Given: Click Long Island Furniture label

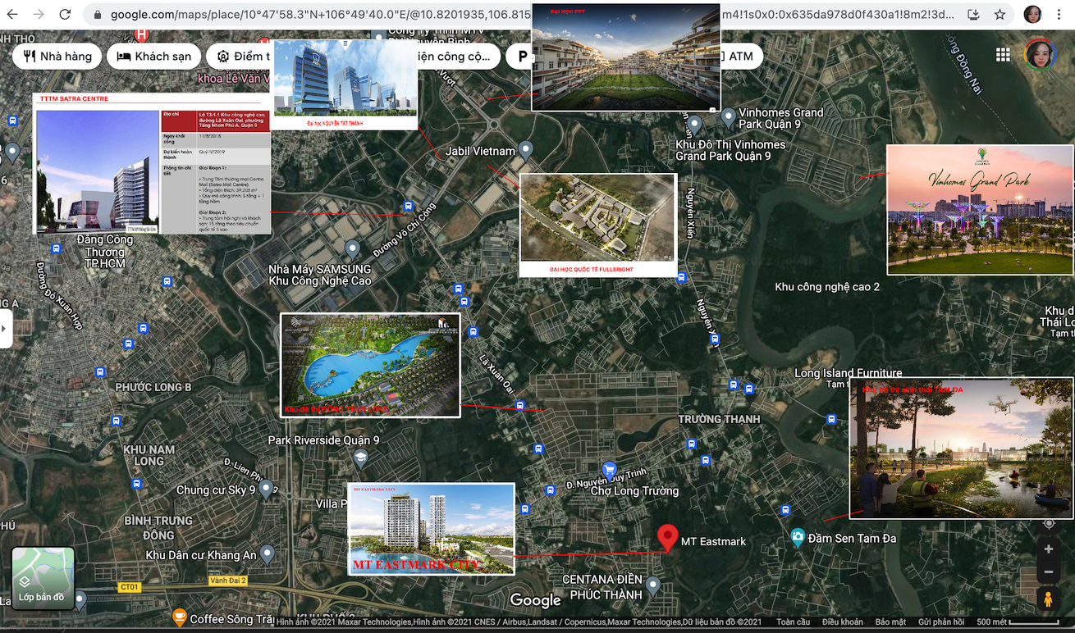Looking at the screenshot, I should [x=848, y=372].
